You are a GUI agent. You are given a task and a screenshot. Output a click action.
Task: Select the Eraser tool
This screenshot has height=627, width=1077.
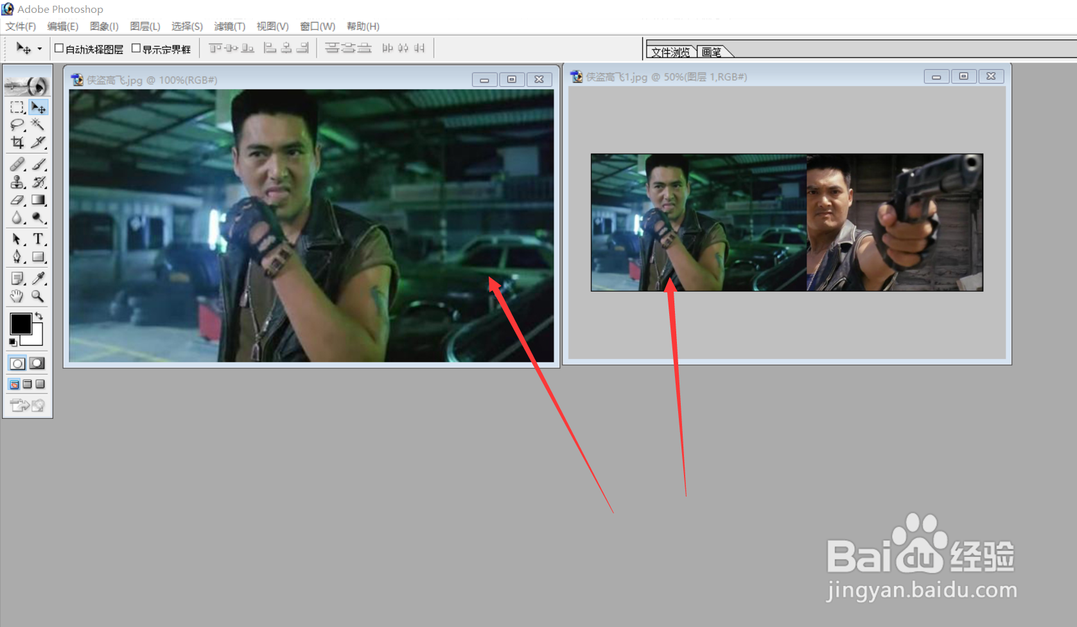coord(17,200)
